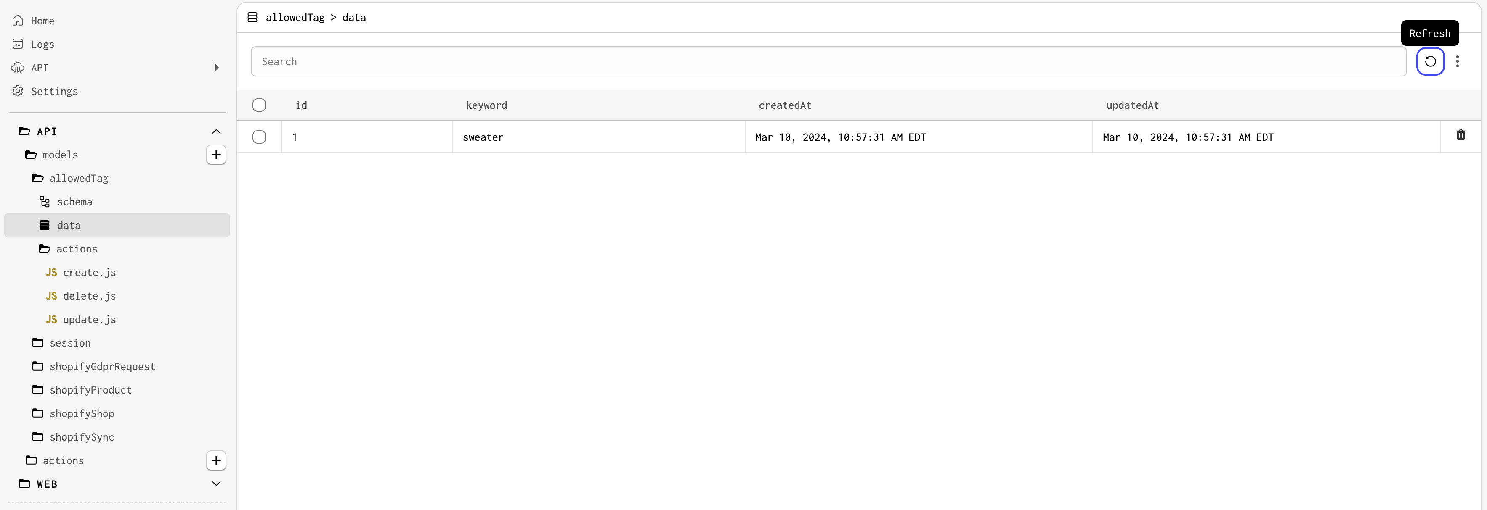This screenshot has width=1487, height=510.
Task: Click the JS icon beside delete.js
Action: click(x=51, y=296)
